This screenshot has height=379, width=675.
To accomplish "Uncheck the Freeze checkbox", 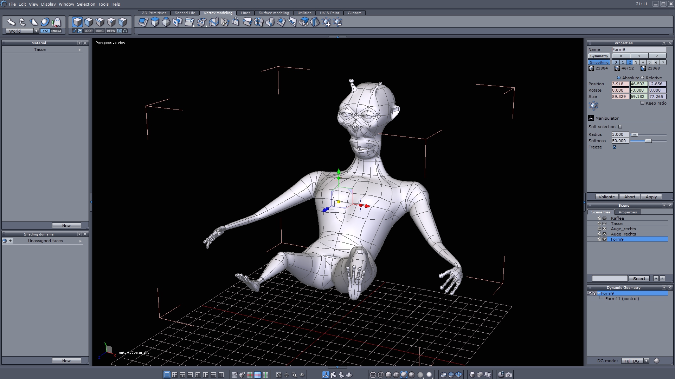I will pos(615,147).
